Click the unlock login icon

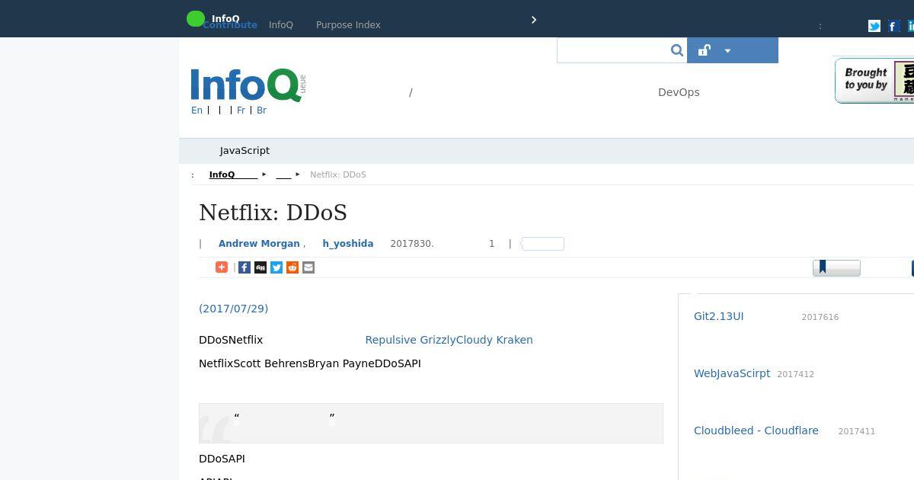click(705, 50)
